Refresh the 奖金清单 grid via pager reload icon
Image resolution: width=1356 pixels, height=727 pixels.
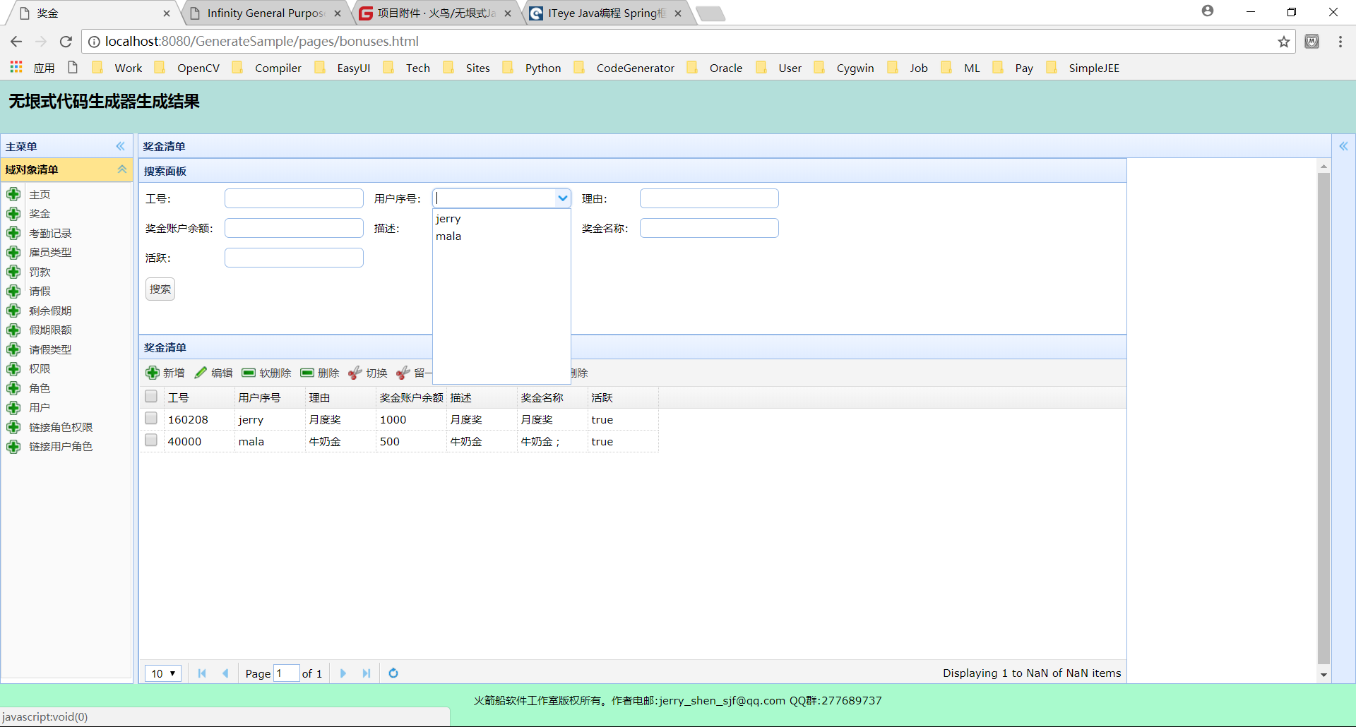pos(393,673)
